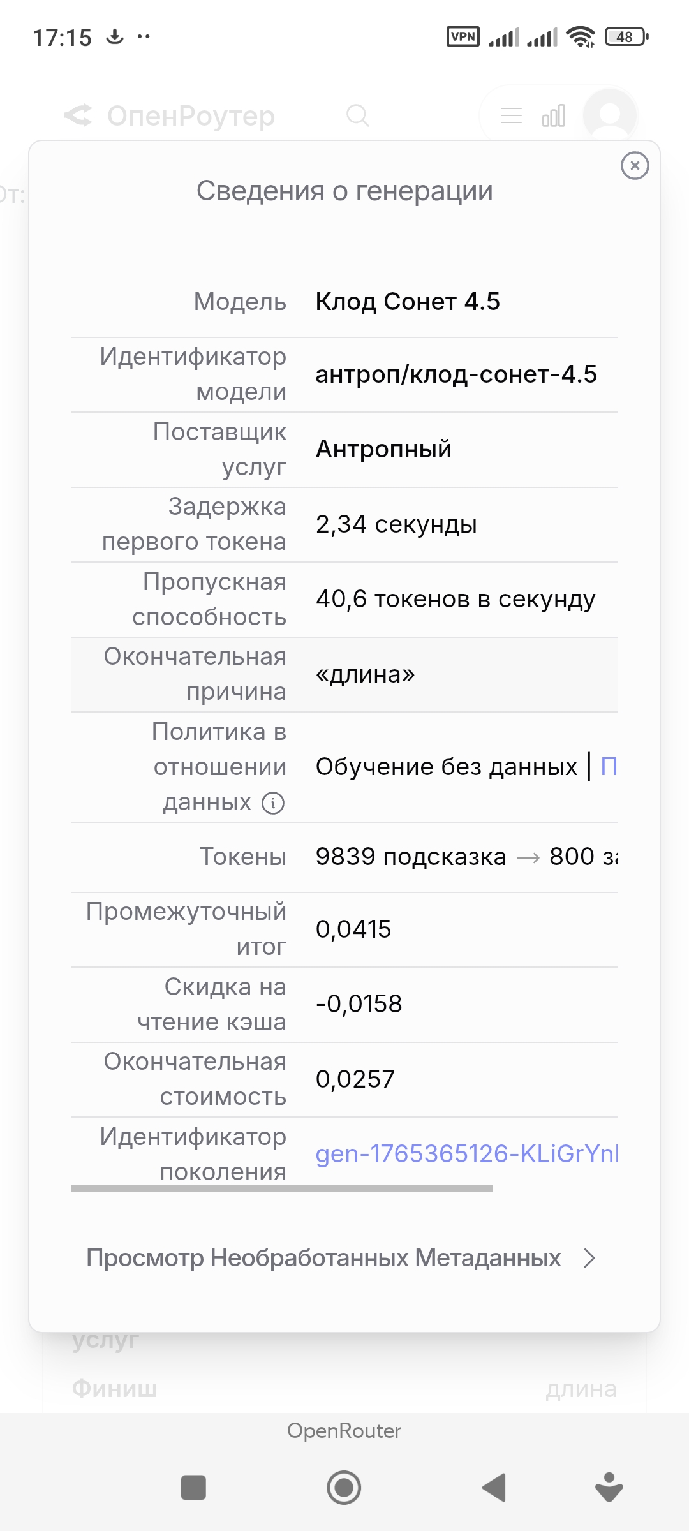This screenshot has width=689, height=1531.
Task: Tap the accessibility shortcut button in navigation bar
Action: [609, 1487]
